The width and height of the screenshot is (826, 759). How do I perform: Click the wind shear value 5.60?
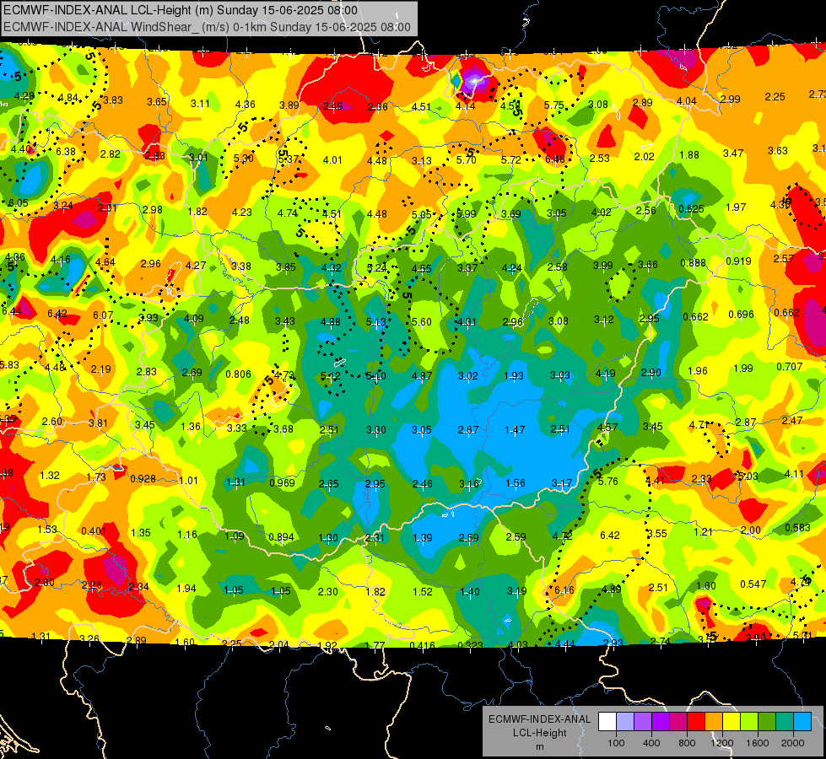(421, 321)
